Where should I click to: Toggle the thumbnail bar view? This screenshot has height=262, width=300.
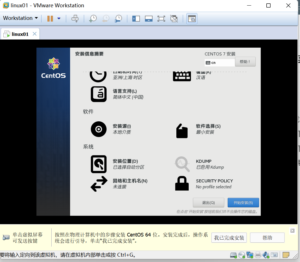pyautogui.click(x=149, y=18)
